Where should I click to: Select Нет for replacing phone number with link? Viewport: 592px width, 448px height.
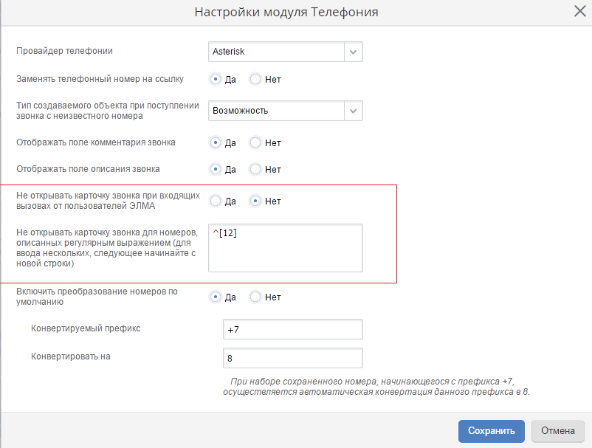[x=255, y=79]
